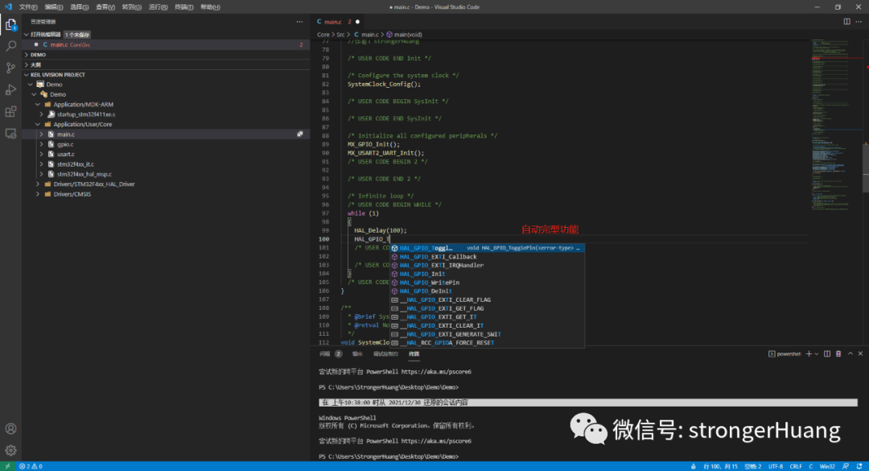Open the Search view in activity bar
The image size is (869, 471).
point(11,46)
